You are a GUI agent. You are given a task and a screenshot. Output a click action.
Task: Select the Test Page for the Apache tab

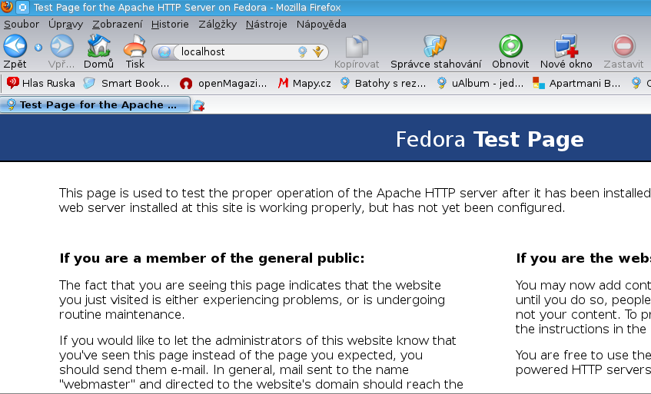[x=95, y=104]
